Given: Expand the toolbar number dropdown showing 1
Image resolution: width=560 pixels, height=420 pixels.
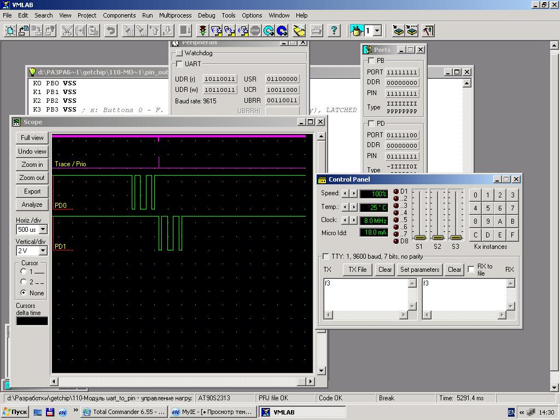Looking at the screenshot, I should coord(377,31).
